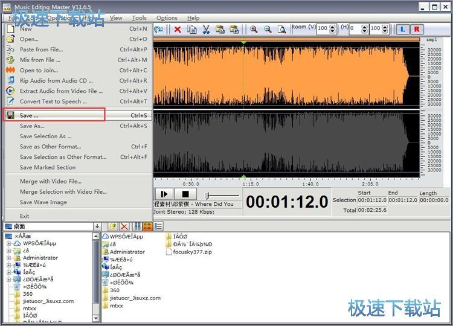
Task: Select Open to Join... menu entry
Action: click(x=77, y=70)
